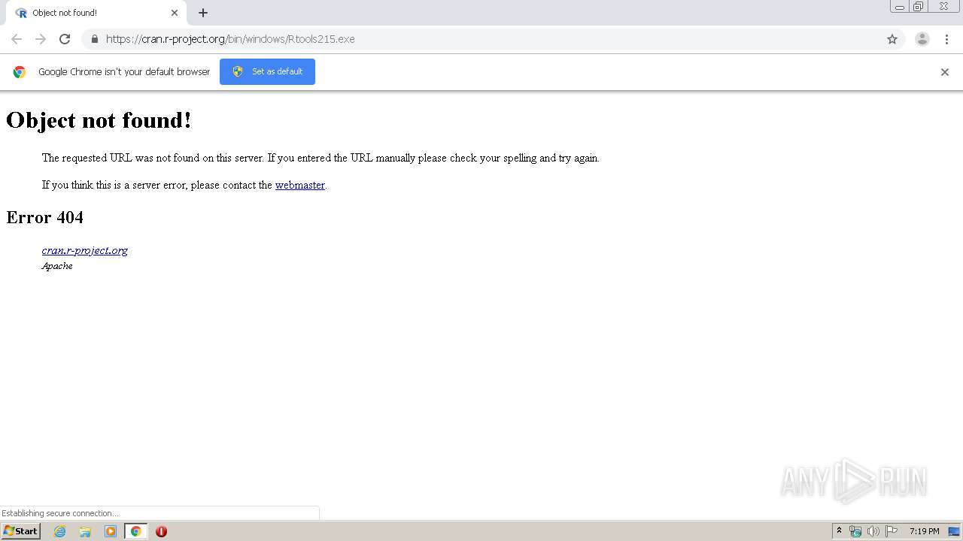Show hidden system tray icons

(840, 531)
